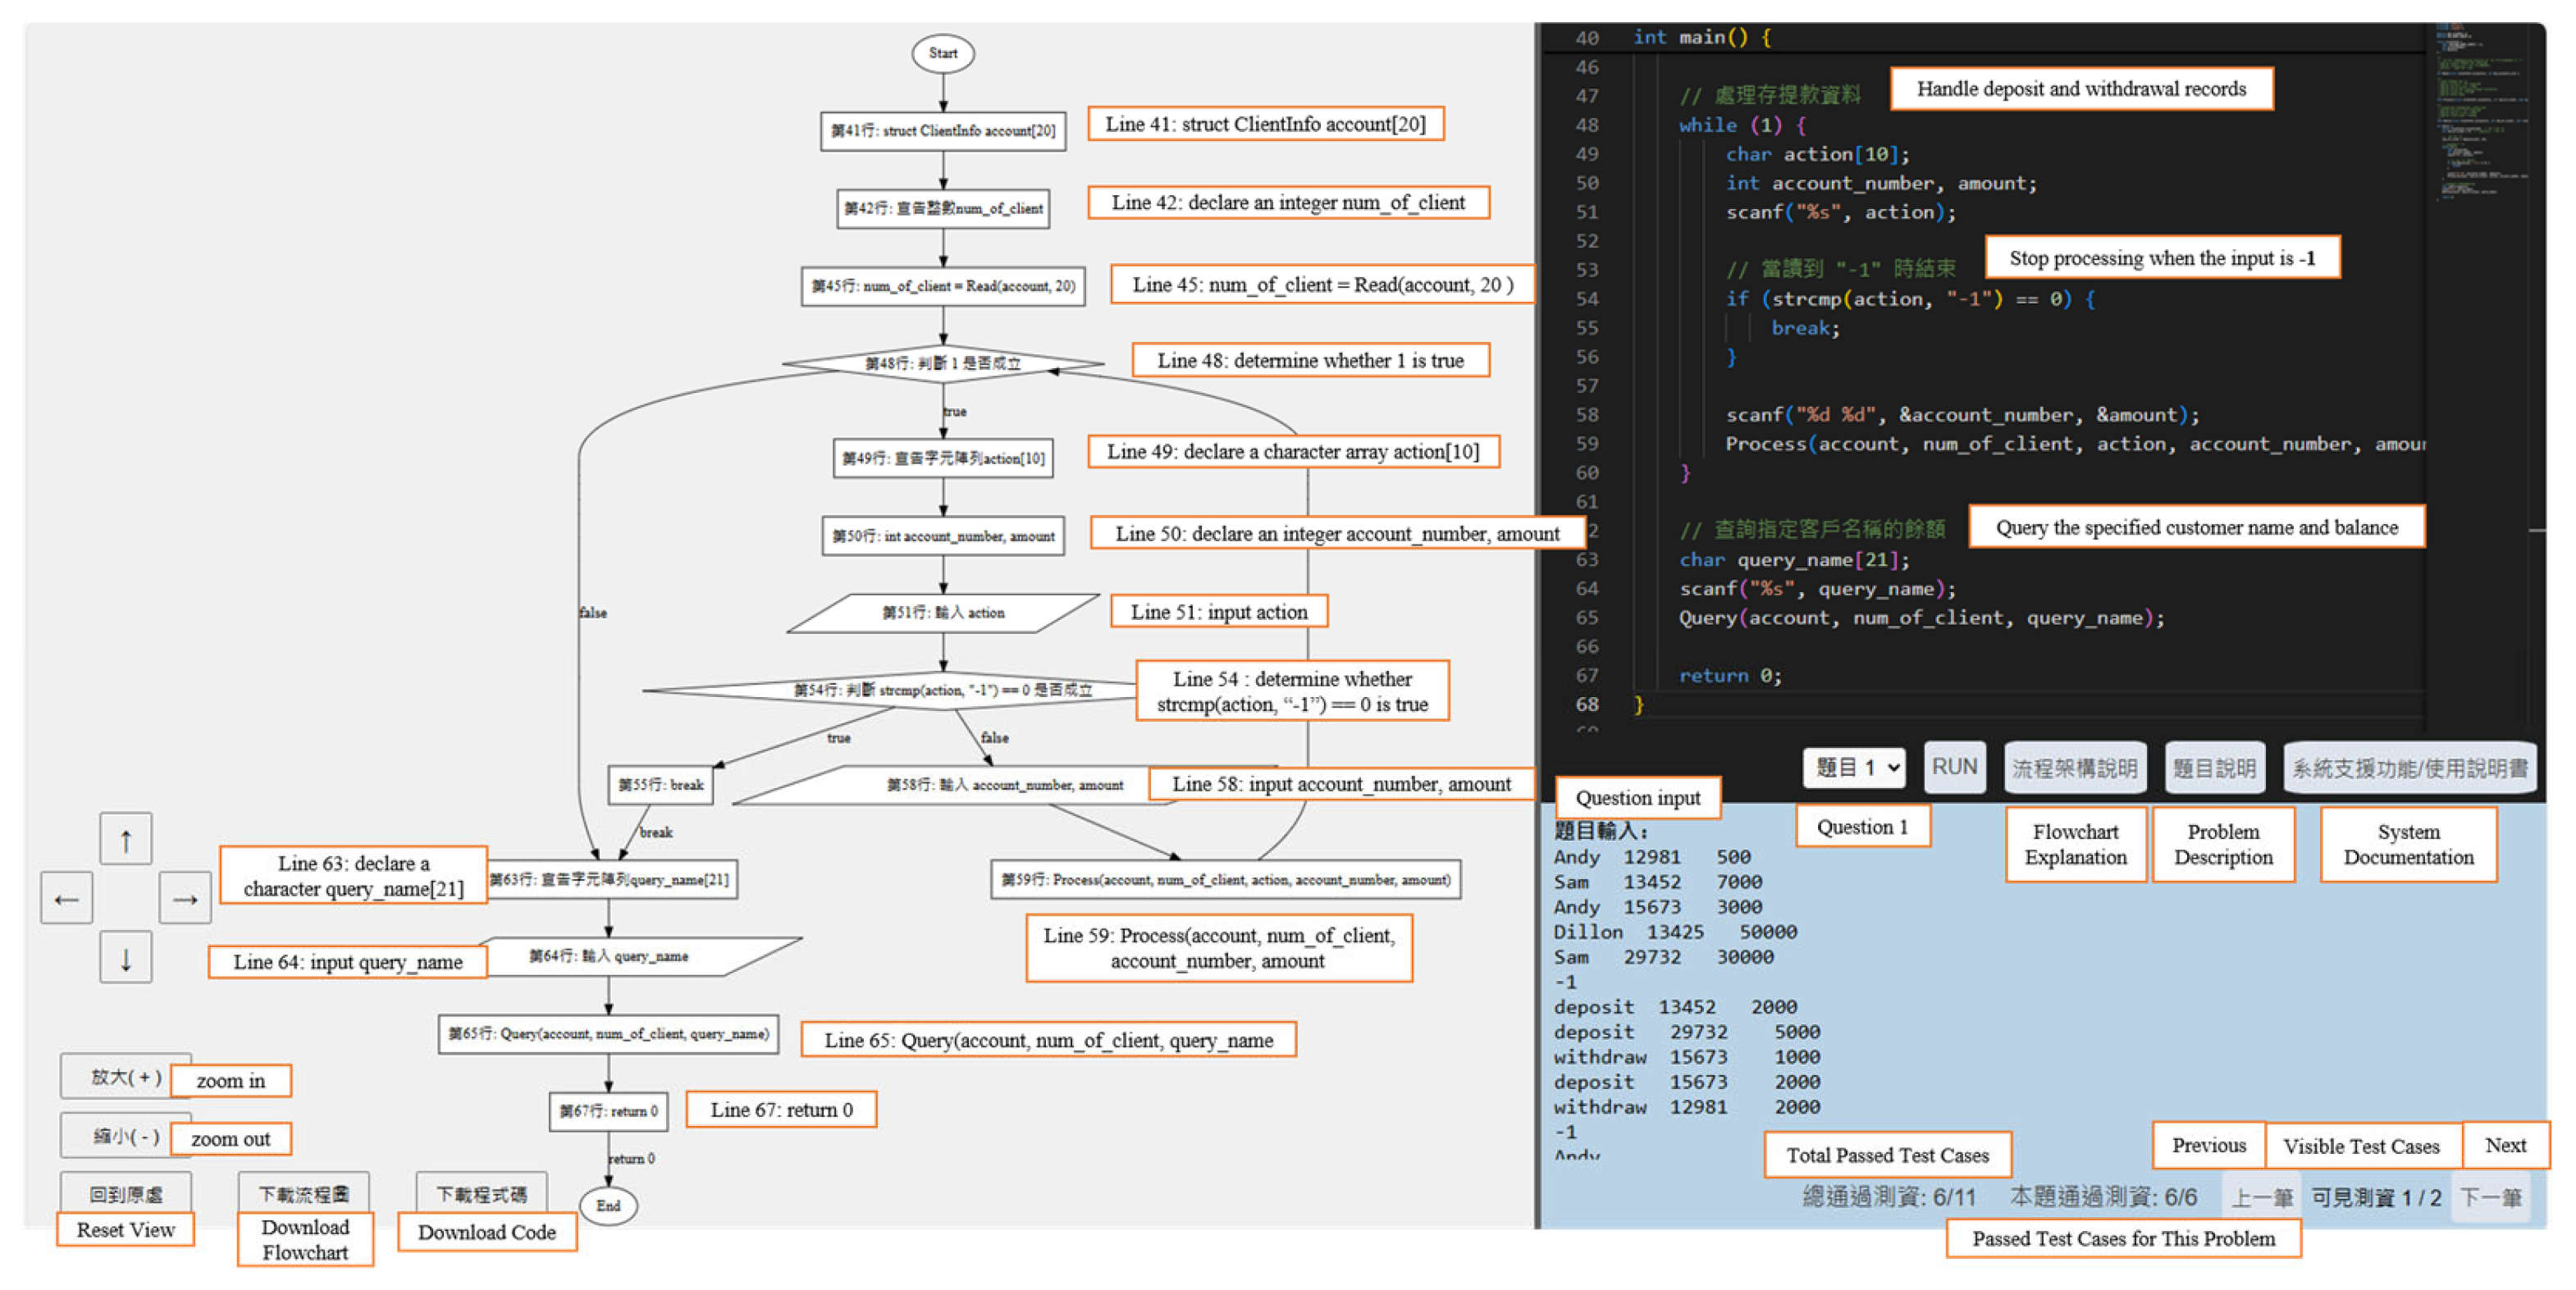Open 流程架構說明 flowchart explanation

(x=2075, y=768)
